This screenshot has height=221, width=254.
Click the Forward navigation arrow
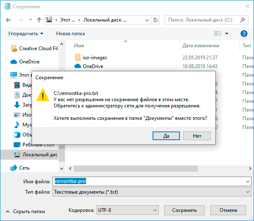[x=20, y=20]
